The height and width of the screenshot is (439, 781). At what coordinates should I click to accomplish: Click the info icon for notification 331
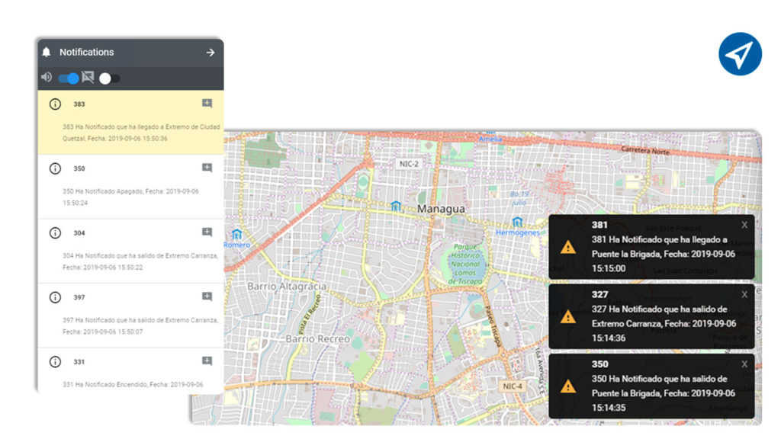(55, 362)
